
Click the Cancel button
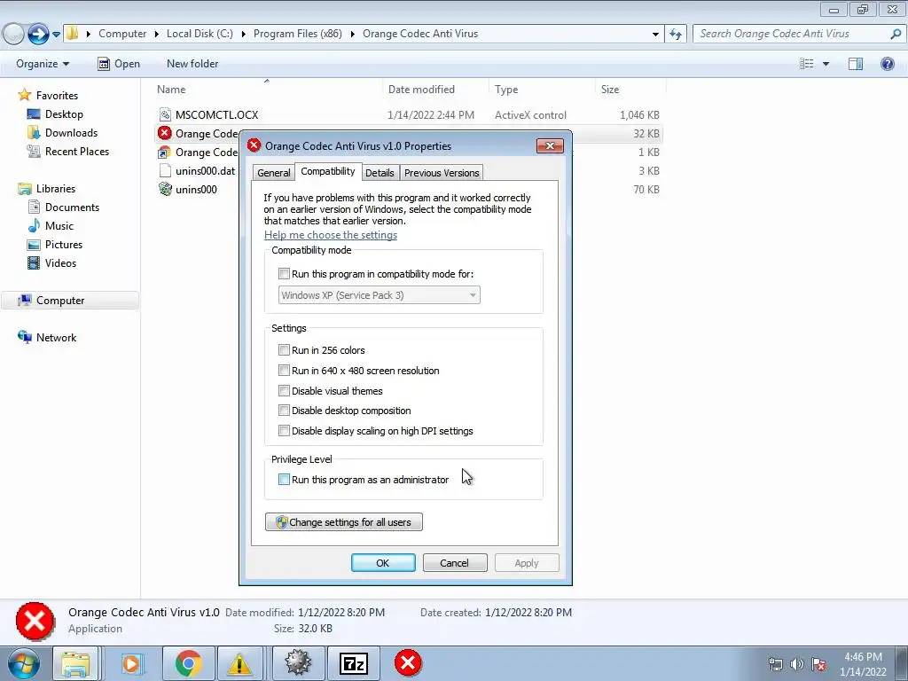pyautogui.click(x=455, y=563)
